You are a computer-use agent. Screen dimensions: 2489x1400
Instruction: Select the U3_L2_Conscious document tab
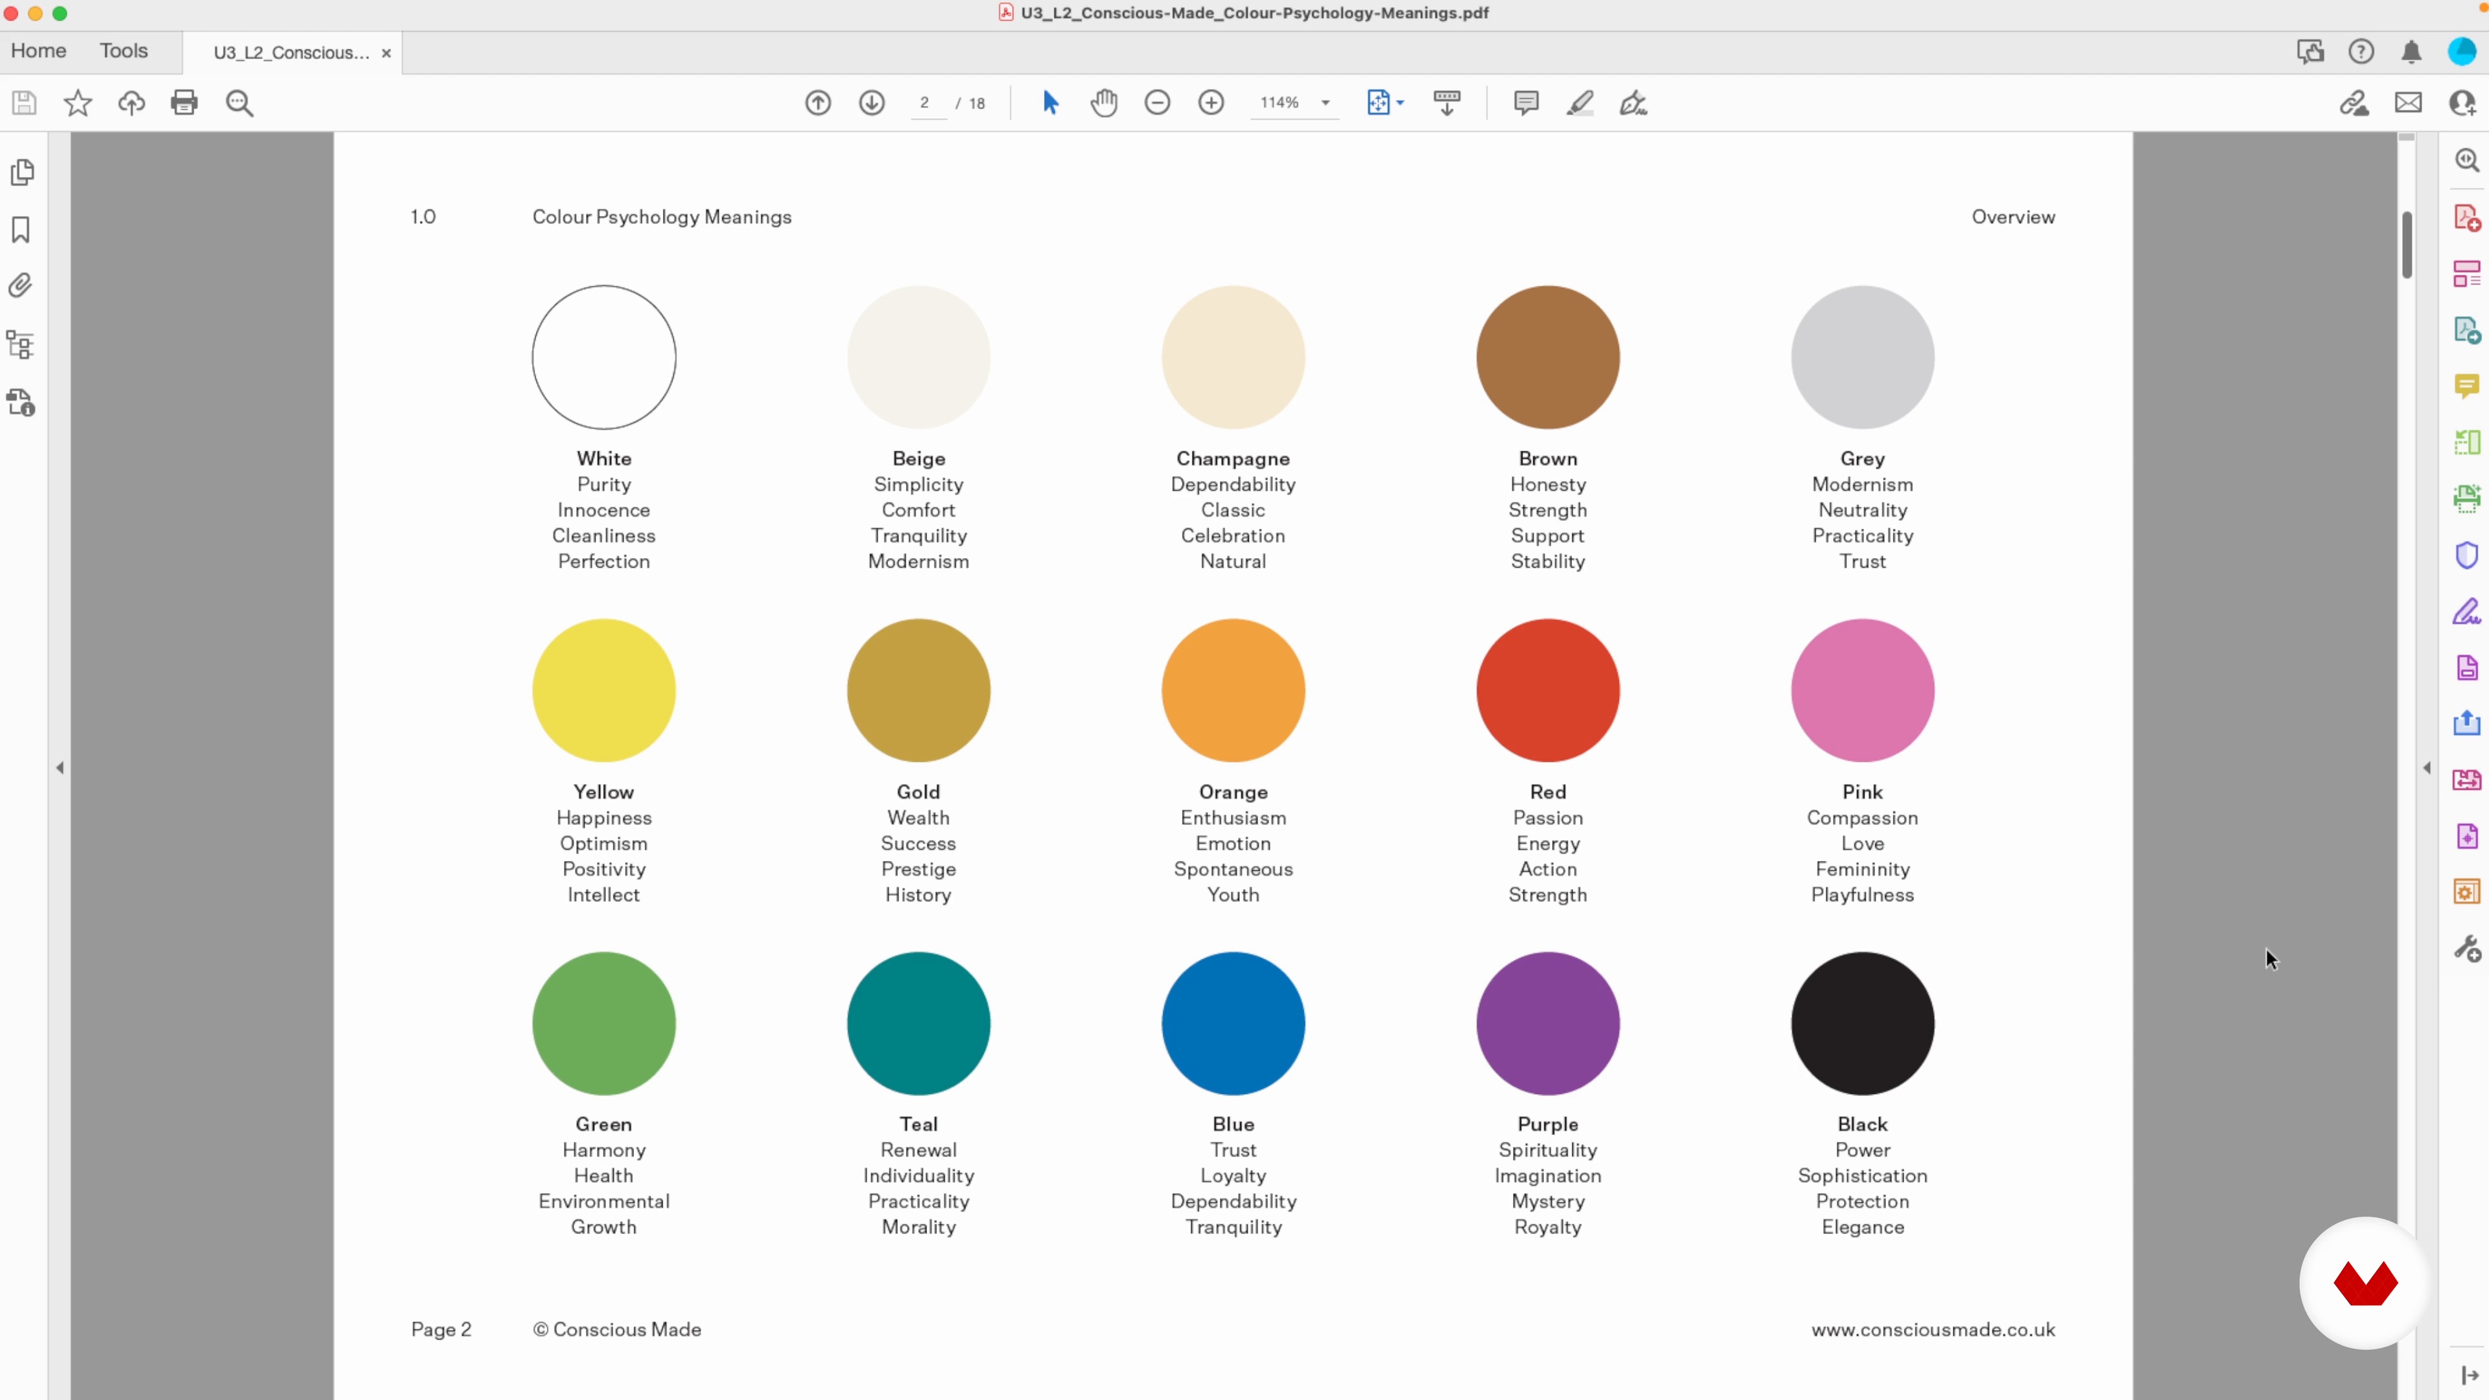pyautogui.click(x=291, y=53)
